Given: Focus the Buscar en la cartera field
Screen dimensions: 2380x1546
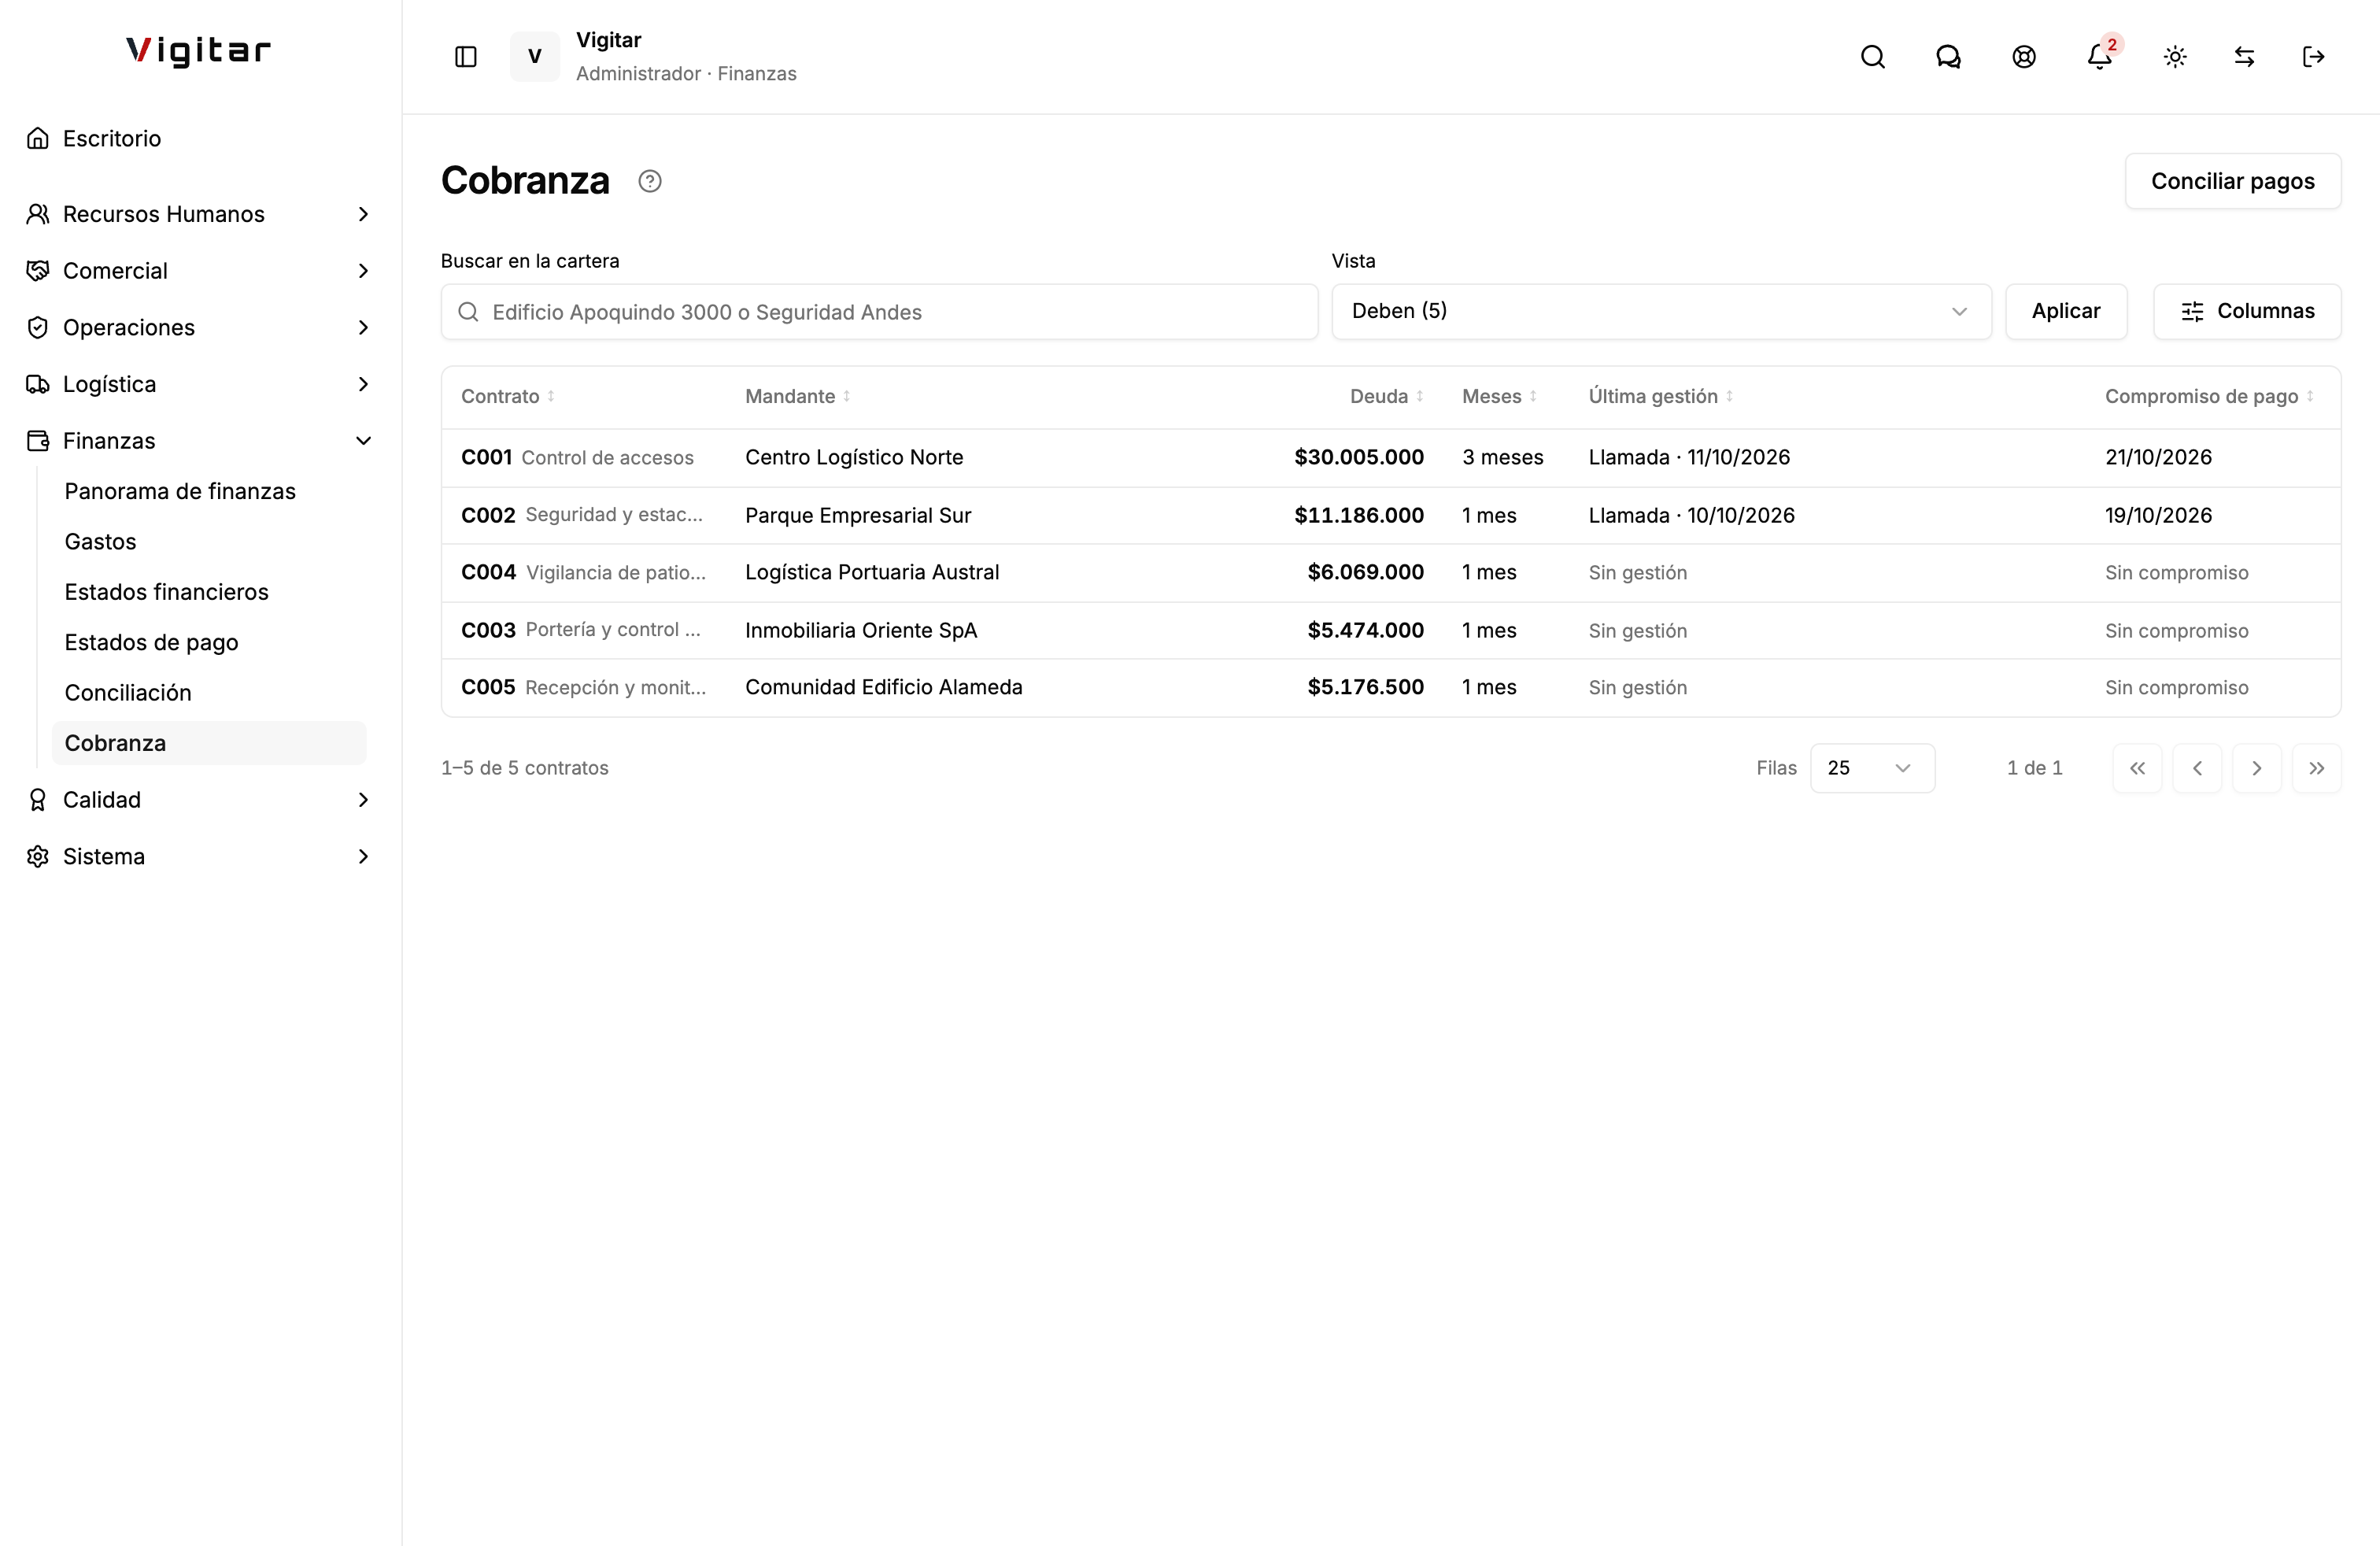Looking at the screenshot, I should coord(879,312).
